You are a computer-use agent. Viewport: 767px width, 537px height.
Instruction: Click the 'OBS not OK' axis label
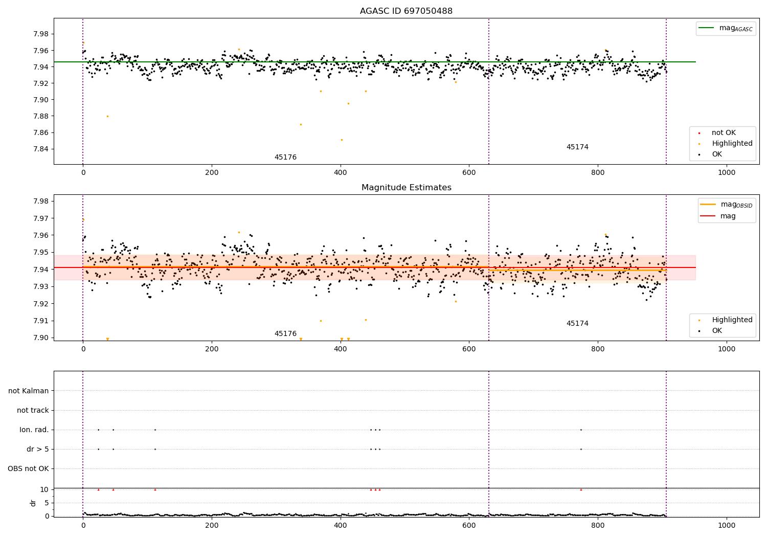29,468
